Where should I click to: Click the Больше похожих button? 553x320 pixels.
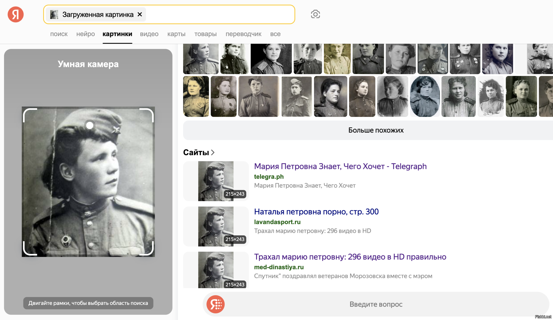(x=376, y=130)
